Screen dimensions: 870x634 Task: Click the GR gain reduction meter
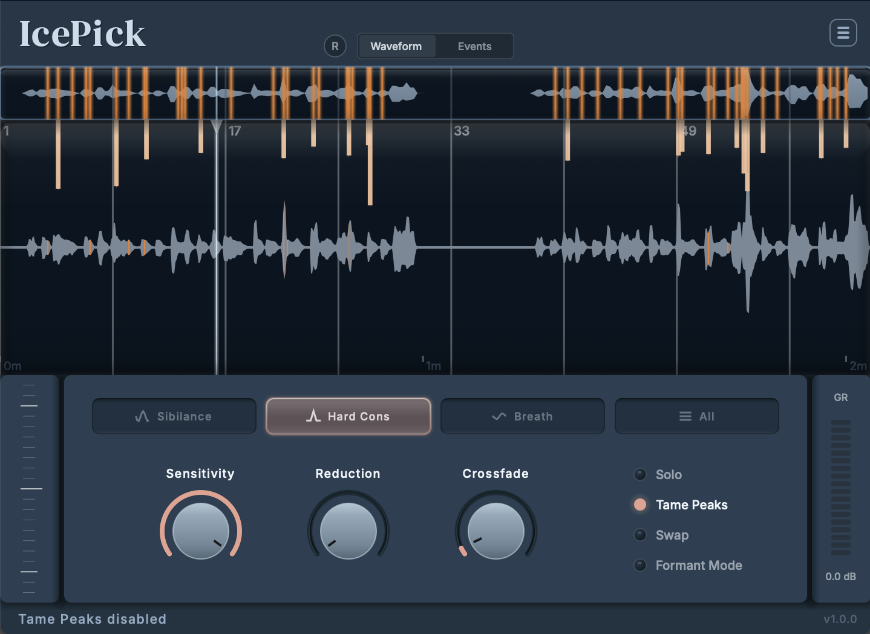(841, 487)
